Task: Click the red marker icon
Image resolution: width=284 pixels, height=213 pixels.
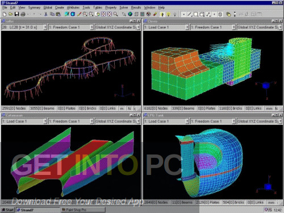Action: tap(155, 14)
